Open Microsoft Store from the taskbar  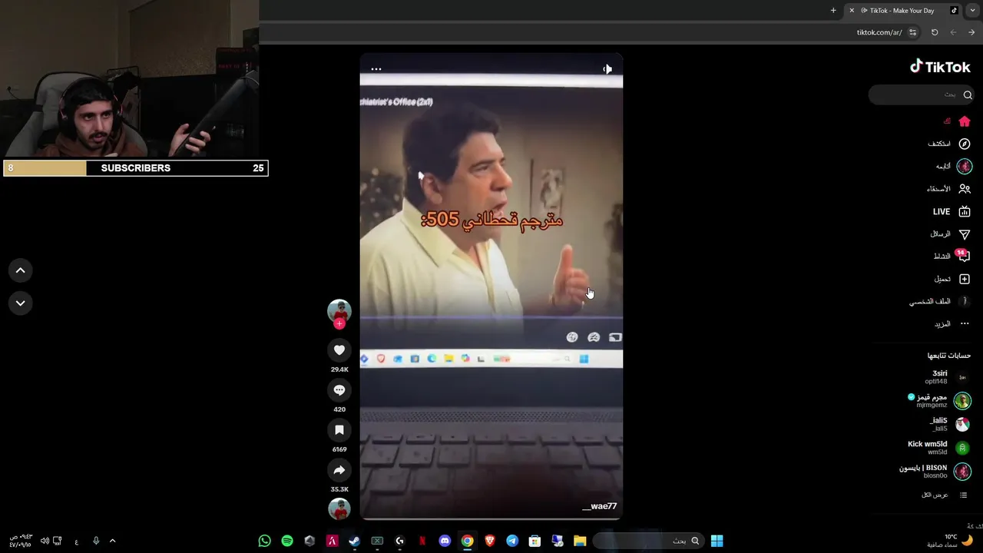point(535,541)
